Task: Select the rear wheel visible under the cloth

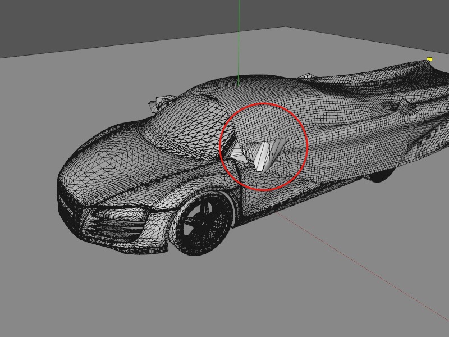Action: click(380, 175)
